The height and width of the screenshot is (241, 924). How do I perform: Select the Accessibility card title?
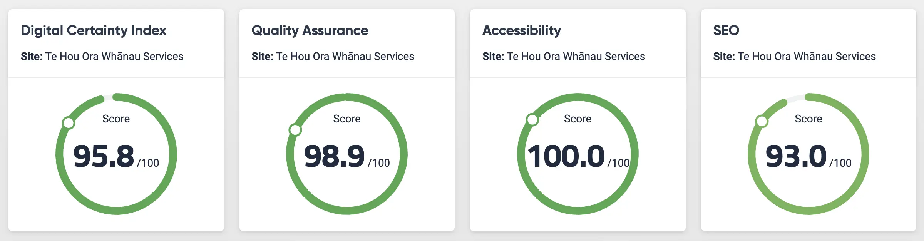(521, 30)
